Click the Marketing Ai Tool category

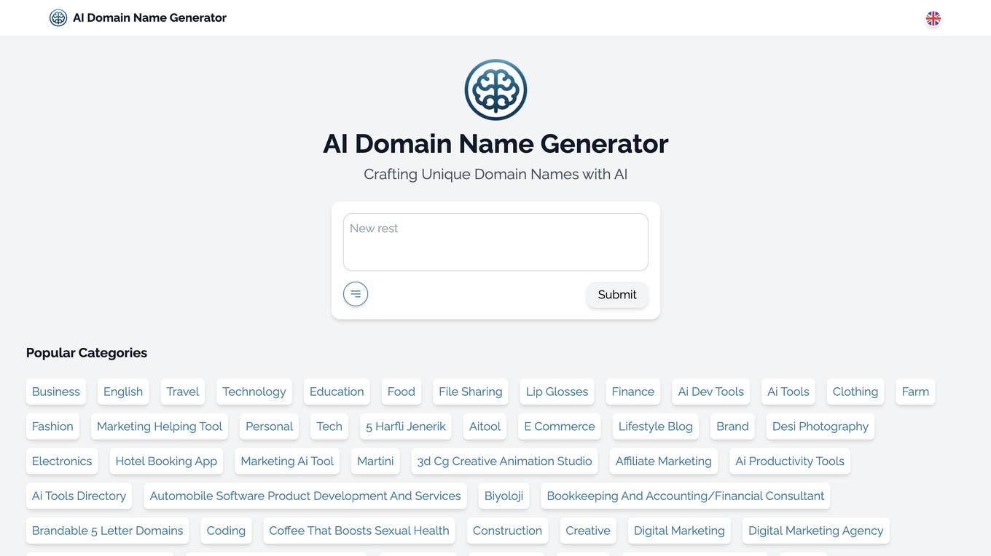(287, 461)
